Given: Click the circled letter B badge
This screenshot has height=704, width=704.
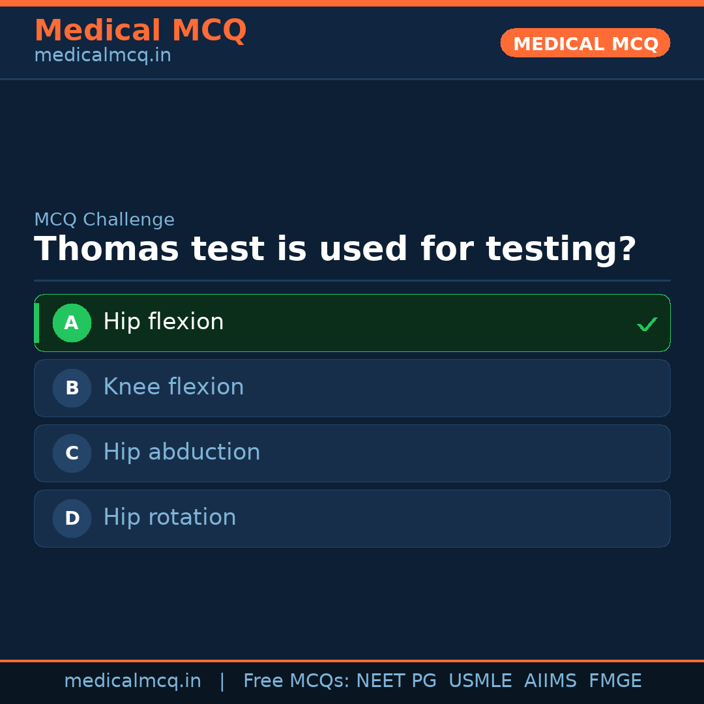Looking at the screenshot, I should pyautogui.click(x=72, y=388).
